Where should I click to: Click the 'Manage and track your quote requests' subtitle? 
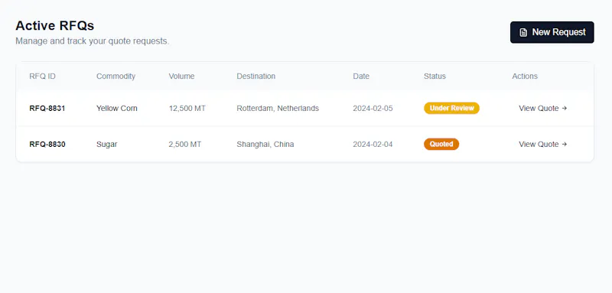coord(93,41)
